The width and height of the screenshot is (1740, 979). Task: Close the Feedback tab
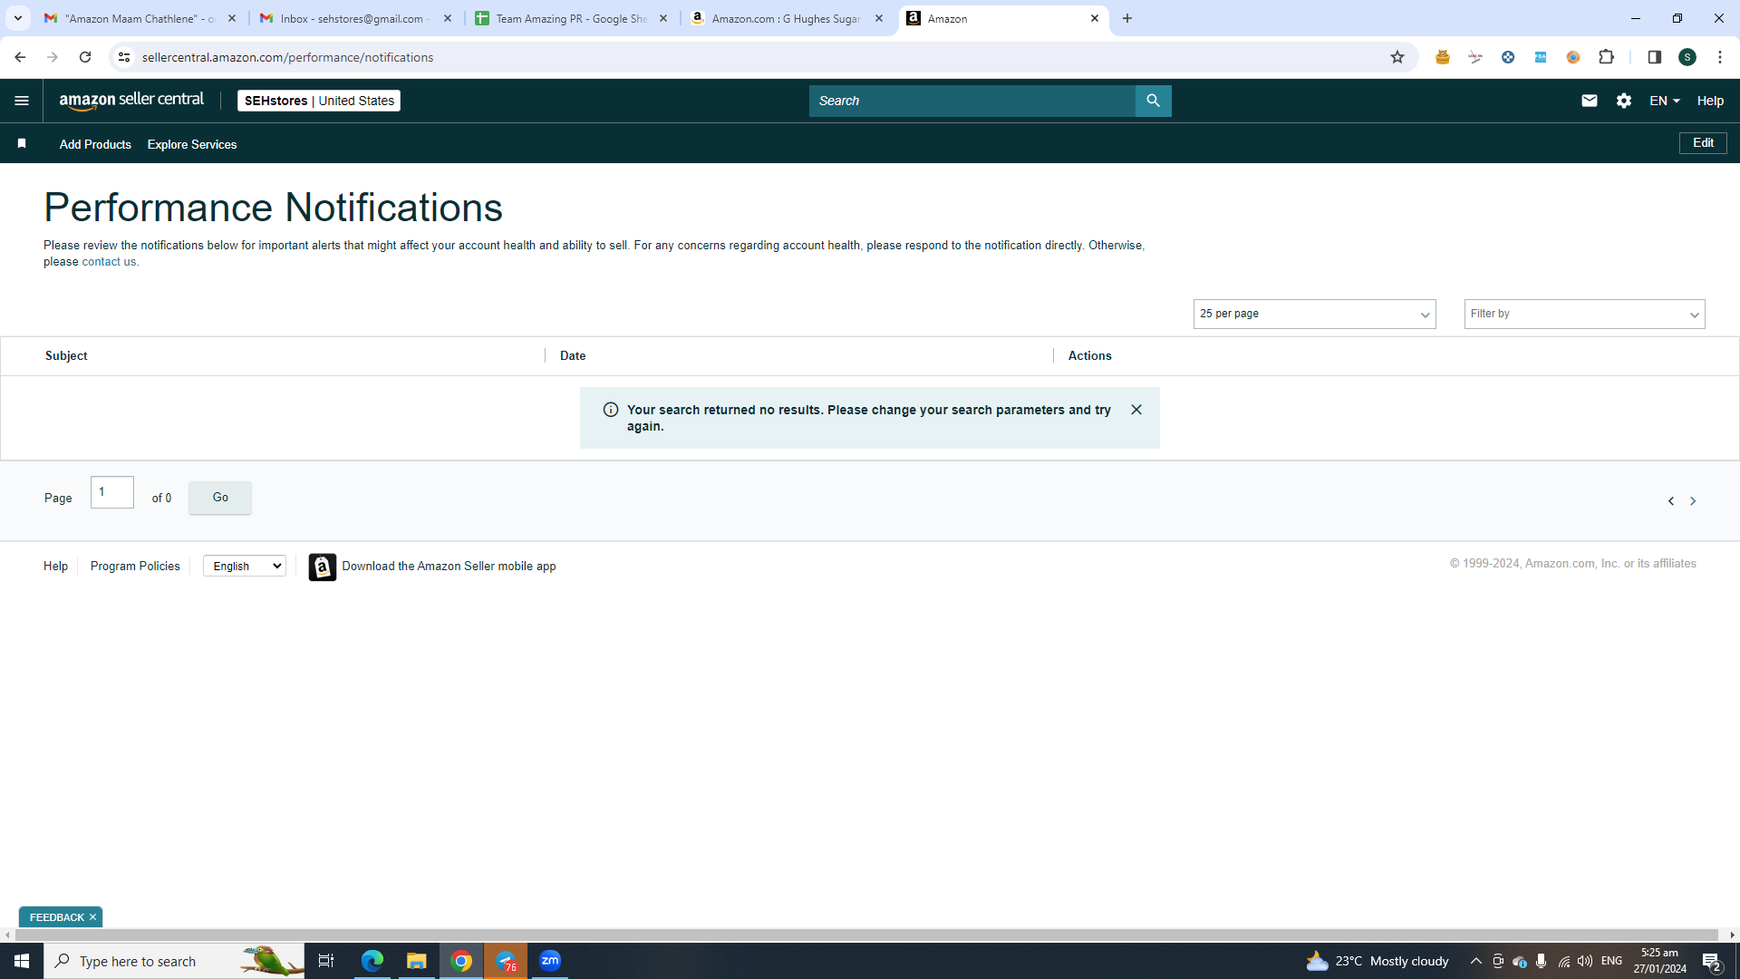[92, 917]
